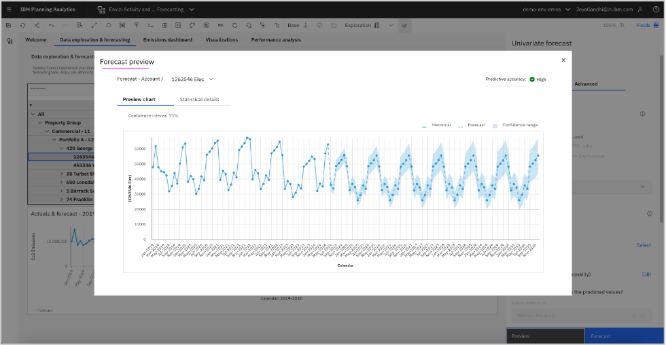Close the Forecast preview dialog
The width and height of the screenshot is (666, 345).
pos(563,60)
